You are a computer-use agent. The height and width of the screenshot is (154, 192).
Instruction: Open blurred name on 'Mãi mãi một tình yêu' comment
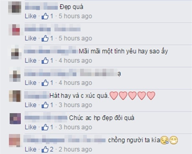[x=51, y=50]
